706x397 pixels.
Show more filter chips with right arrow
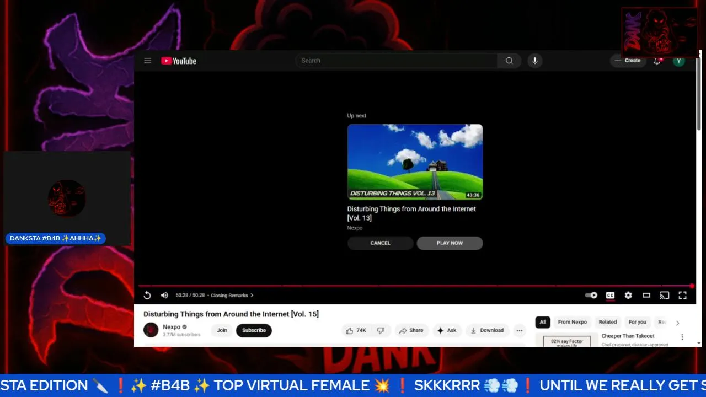[x=677, y=323]
